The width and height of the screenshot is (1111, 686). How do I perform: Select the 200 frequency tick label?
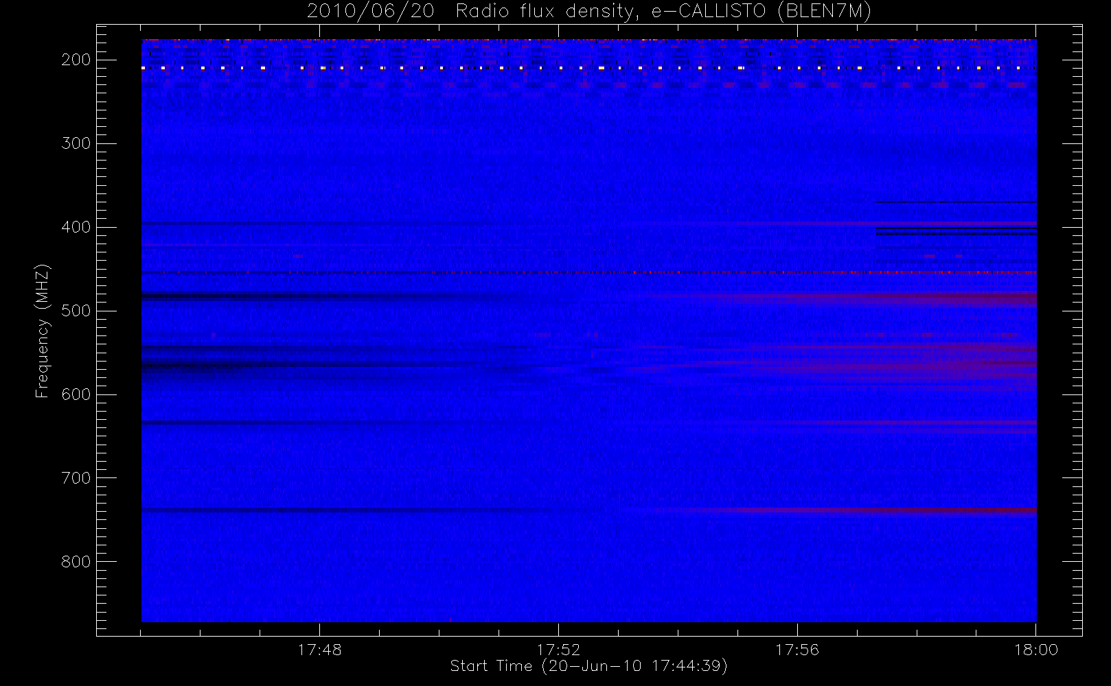(x=76, y=60)
